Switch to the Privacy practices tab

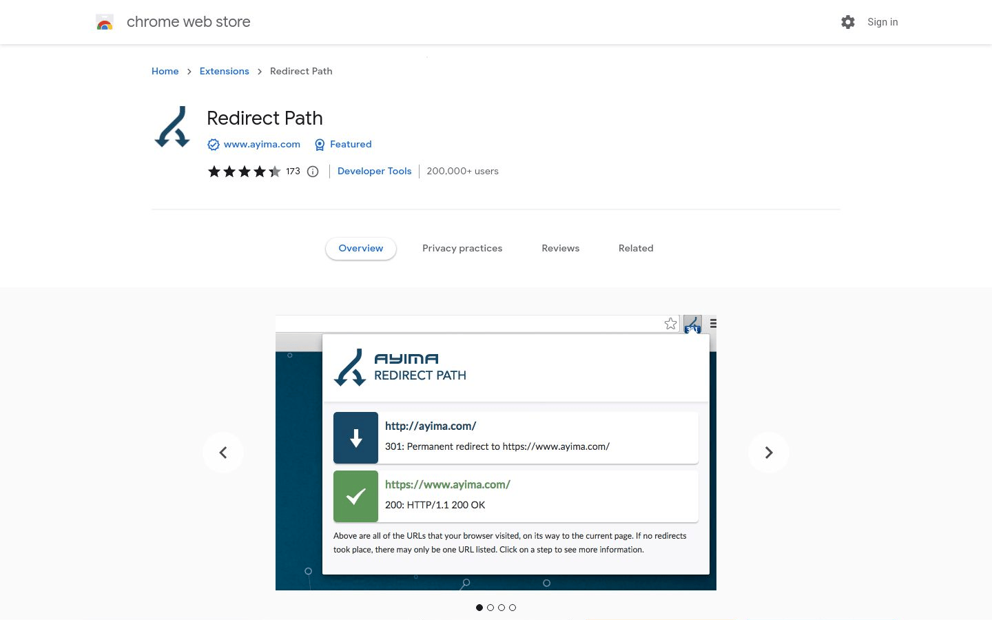point(462,249)
